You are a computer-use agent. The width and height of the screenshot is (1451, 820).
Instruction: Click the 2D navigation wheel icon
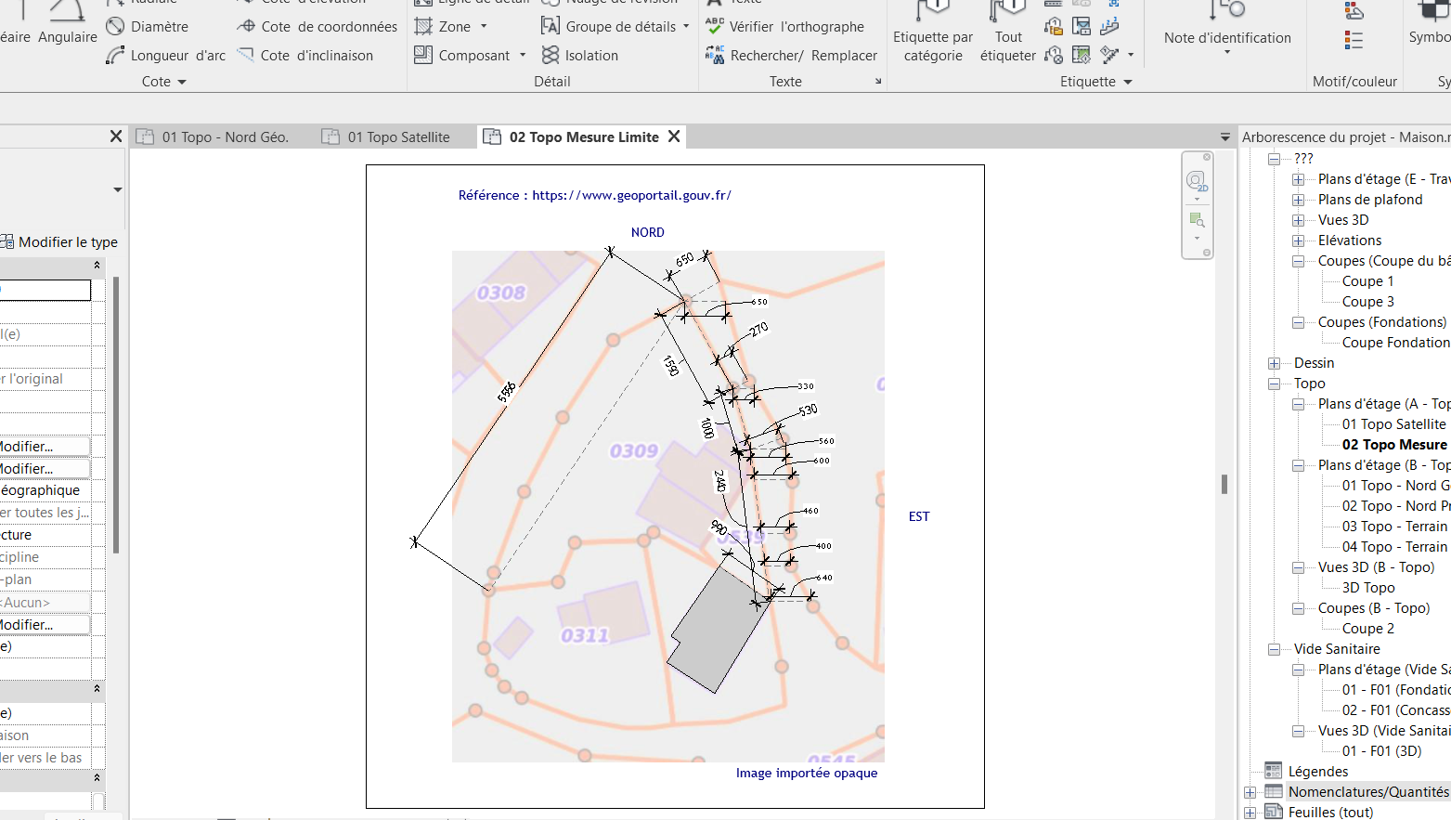[x=1197, y=180]
